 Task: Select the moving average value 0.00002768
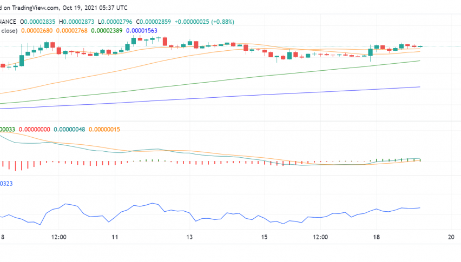coord(72,31)
